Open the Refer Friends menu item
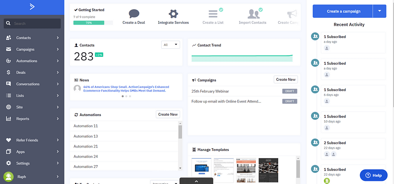The height and width of the screenshot is (184, 394). pyautogui.click(x=32, y=140)
